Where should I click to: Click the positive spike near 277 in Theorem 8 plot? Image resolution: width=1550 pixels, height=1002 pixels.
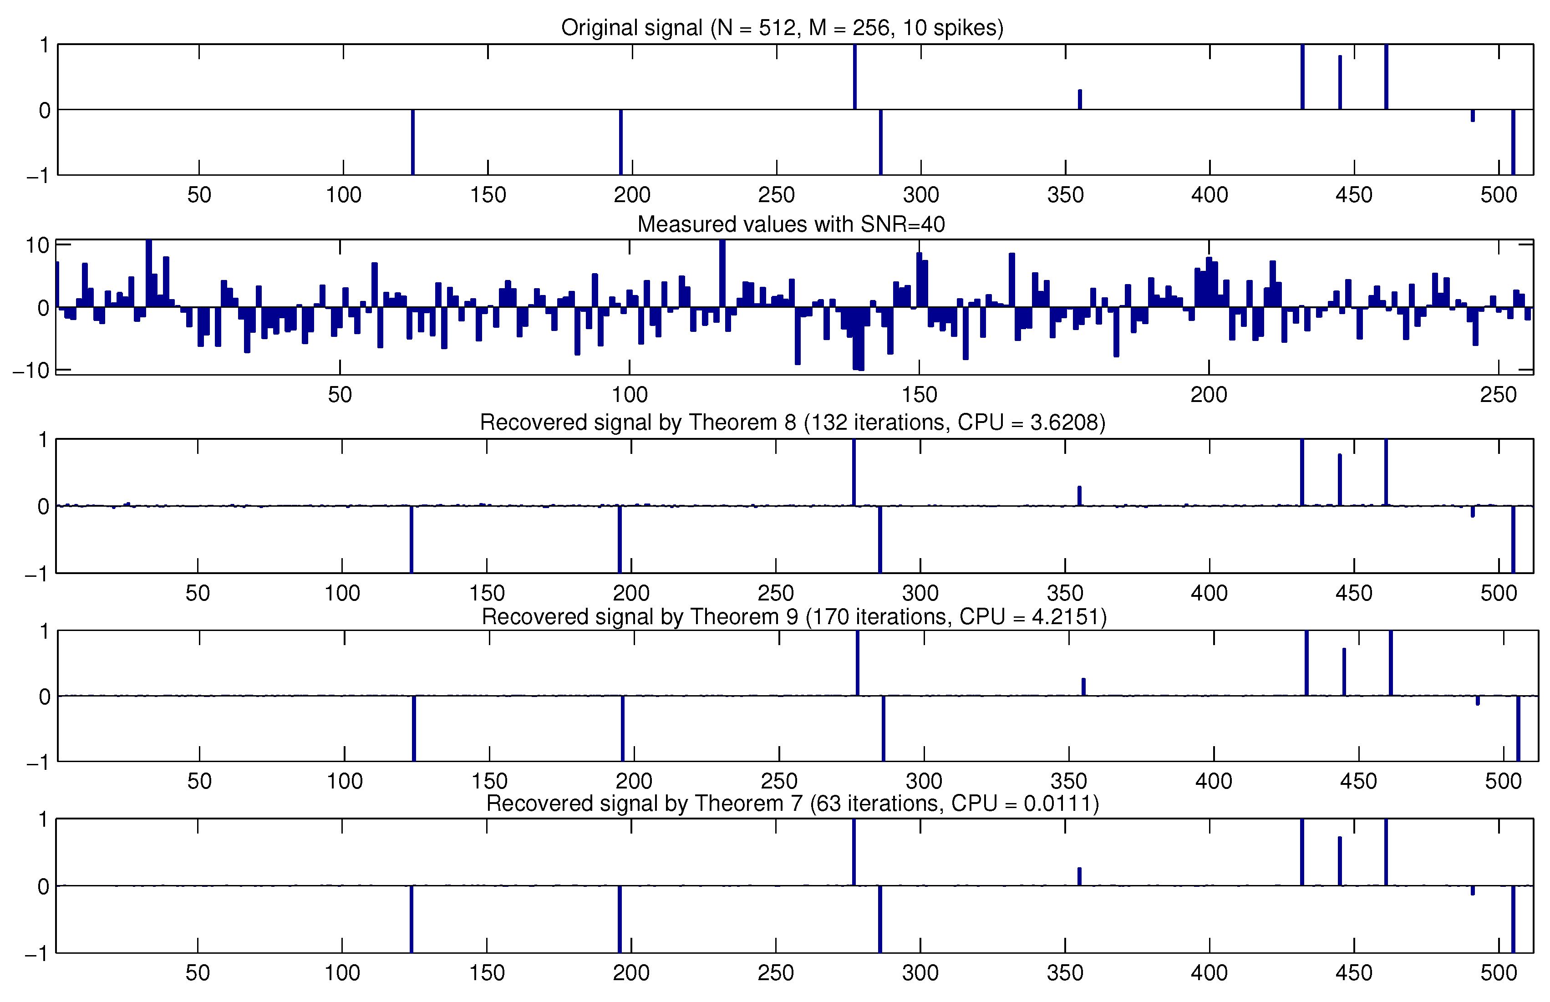coord(854,473)
